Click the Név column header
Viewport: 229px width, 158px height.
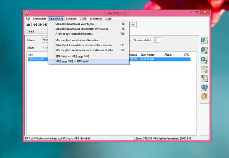(31, 55)
